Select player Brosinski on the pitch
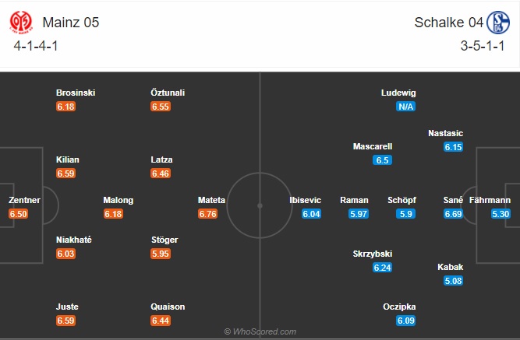The width and height of the screenshot is (520, 340). [76, 93]
